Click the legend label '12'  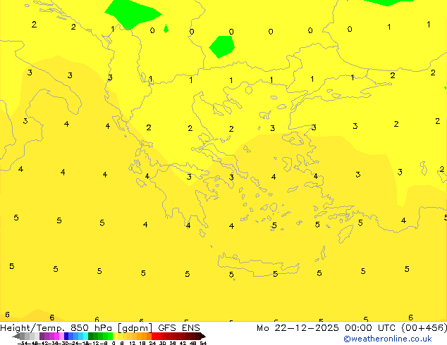[x=133, y=343]
